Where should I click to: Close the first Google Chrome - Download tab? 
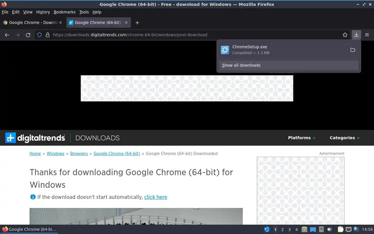(60, 23)
